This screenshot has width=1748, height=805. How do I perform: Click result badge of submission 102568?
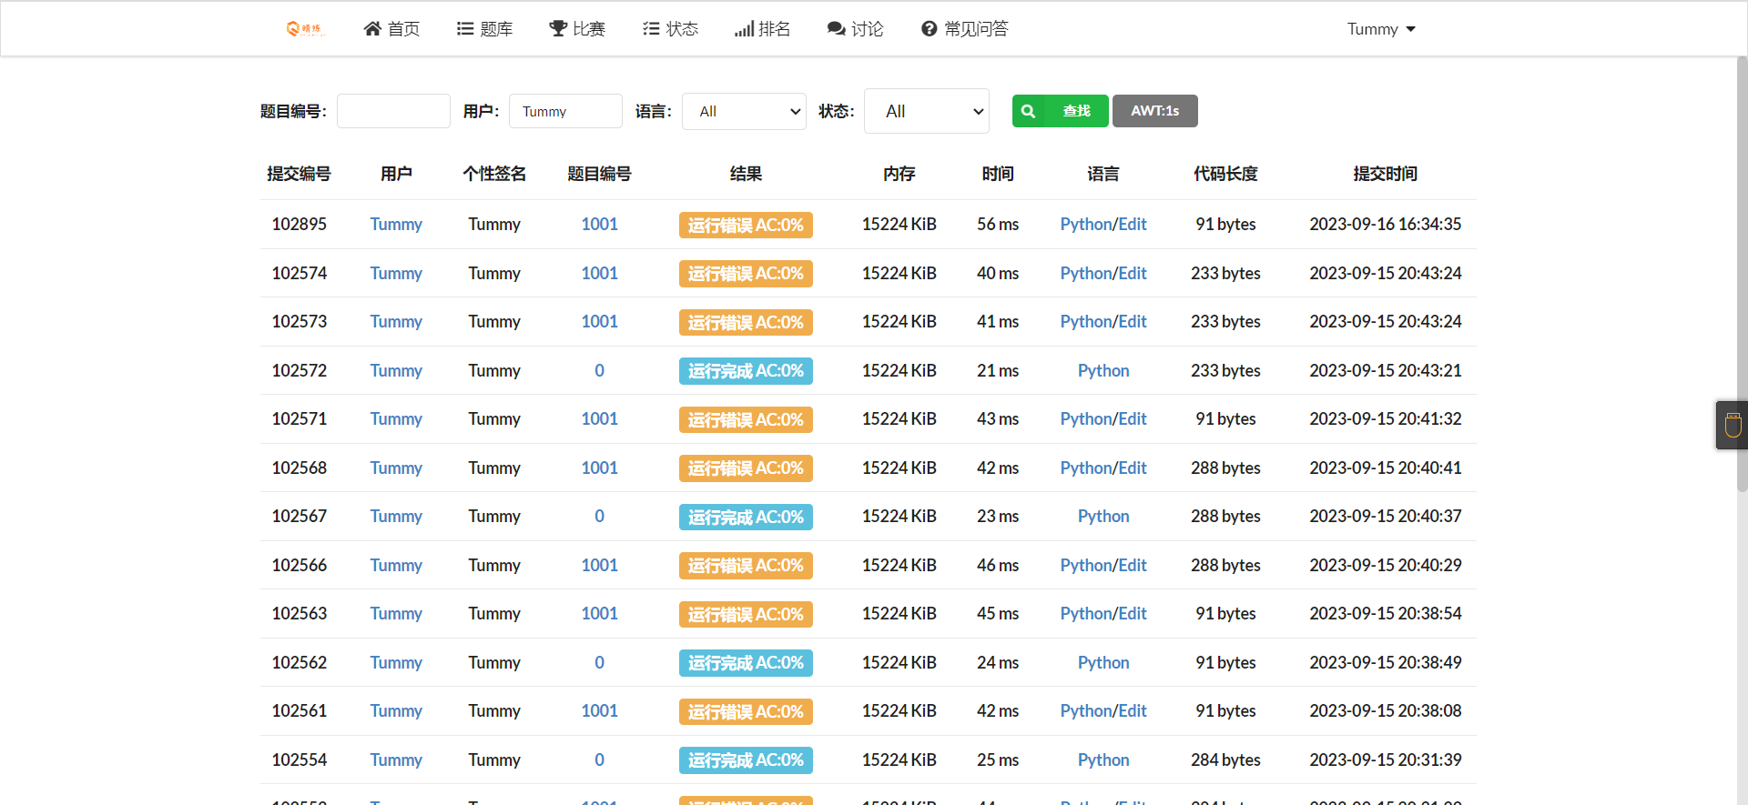point(746,468)
